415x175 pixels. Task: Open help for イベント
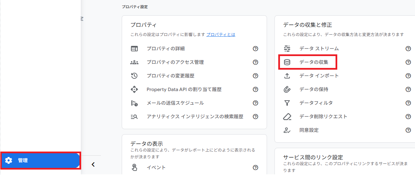pos(255,168)
